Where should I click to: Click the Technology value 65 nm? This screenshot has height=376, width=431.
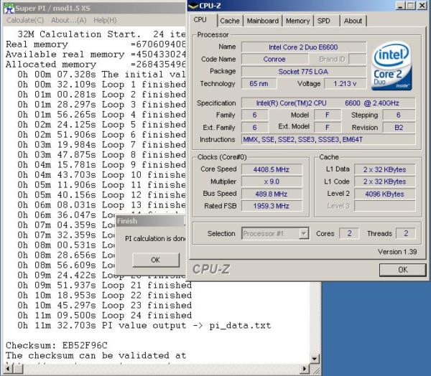click(259, 83)
